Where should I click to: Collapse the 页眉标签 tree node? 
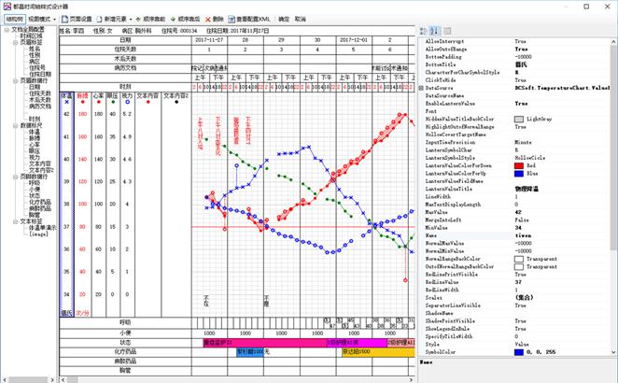(x=13, y=43)
